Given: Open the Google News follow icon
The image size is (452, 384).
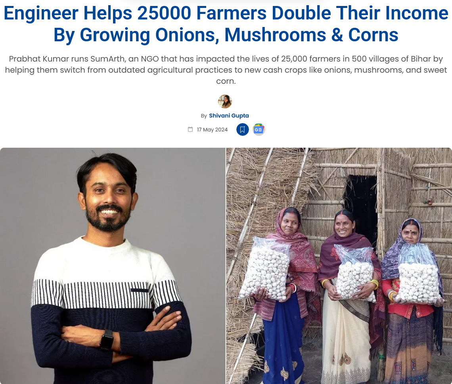Looking at the screenshot, I should click(259, 129).
